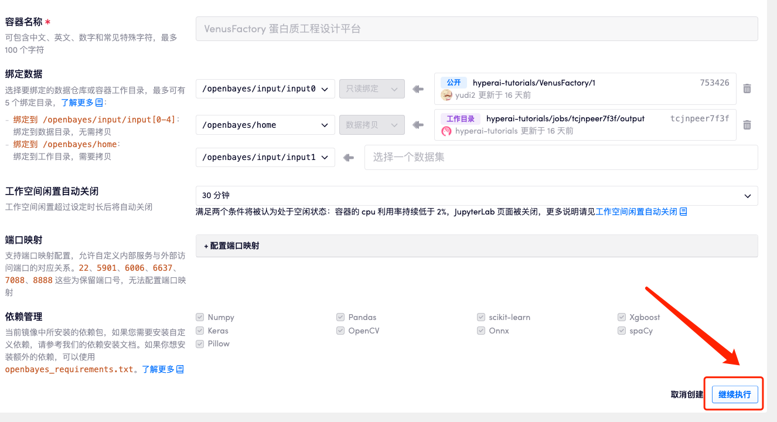
Task: Toggle the Pandas dependency checkbox
Action: click(340, 317)
